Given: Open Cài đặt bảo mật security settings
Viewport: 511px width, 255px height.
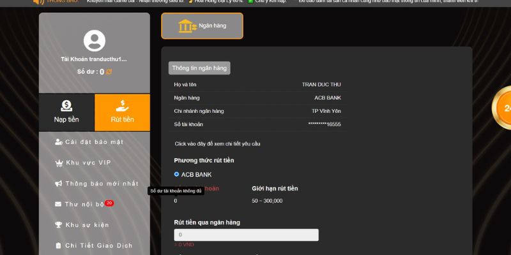Looking at the screenshot, I should point(94,142).
